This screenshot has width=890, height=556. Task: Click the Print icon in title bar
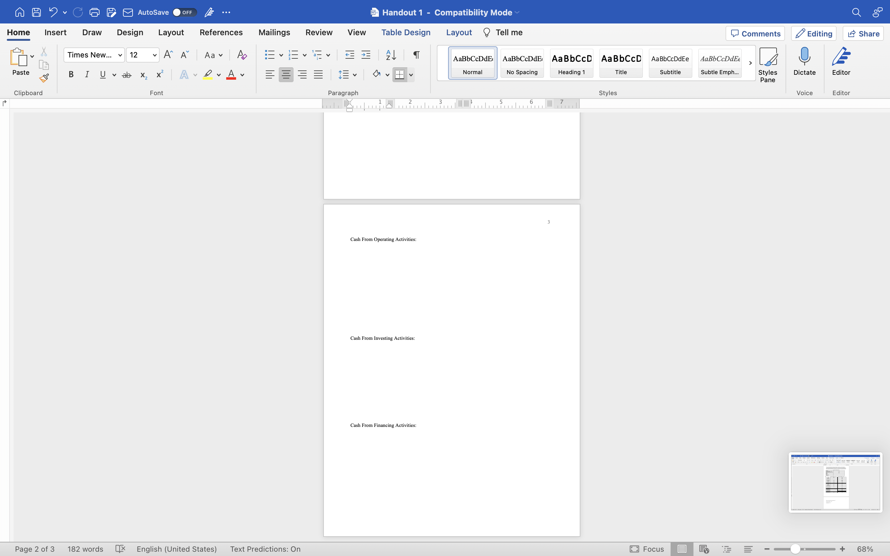[94, 12]
